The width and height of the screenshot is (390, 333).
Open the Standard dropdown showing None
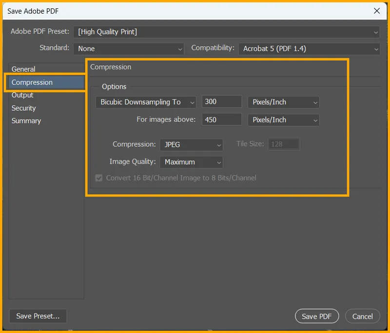[128, 48]
